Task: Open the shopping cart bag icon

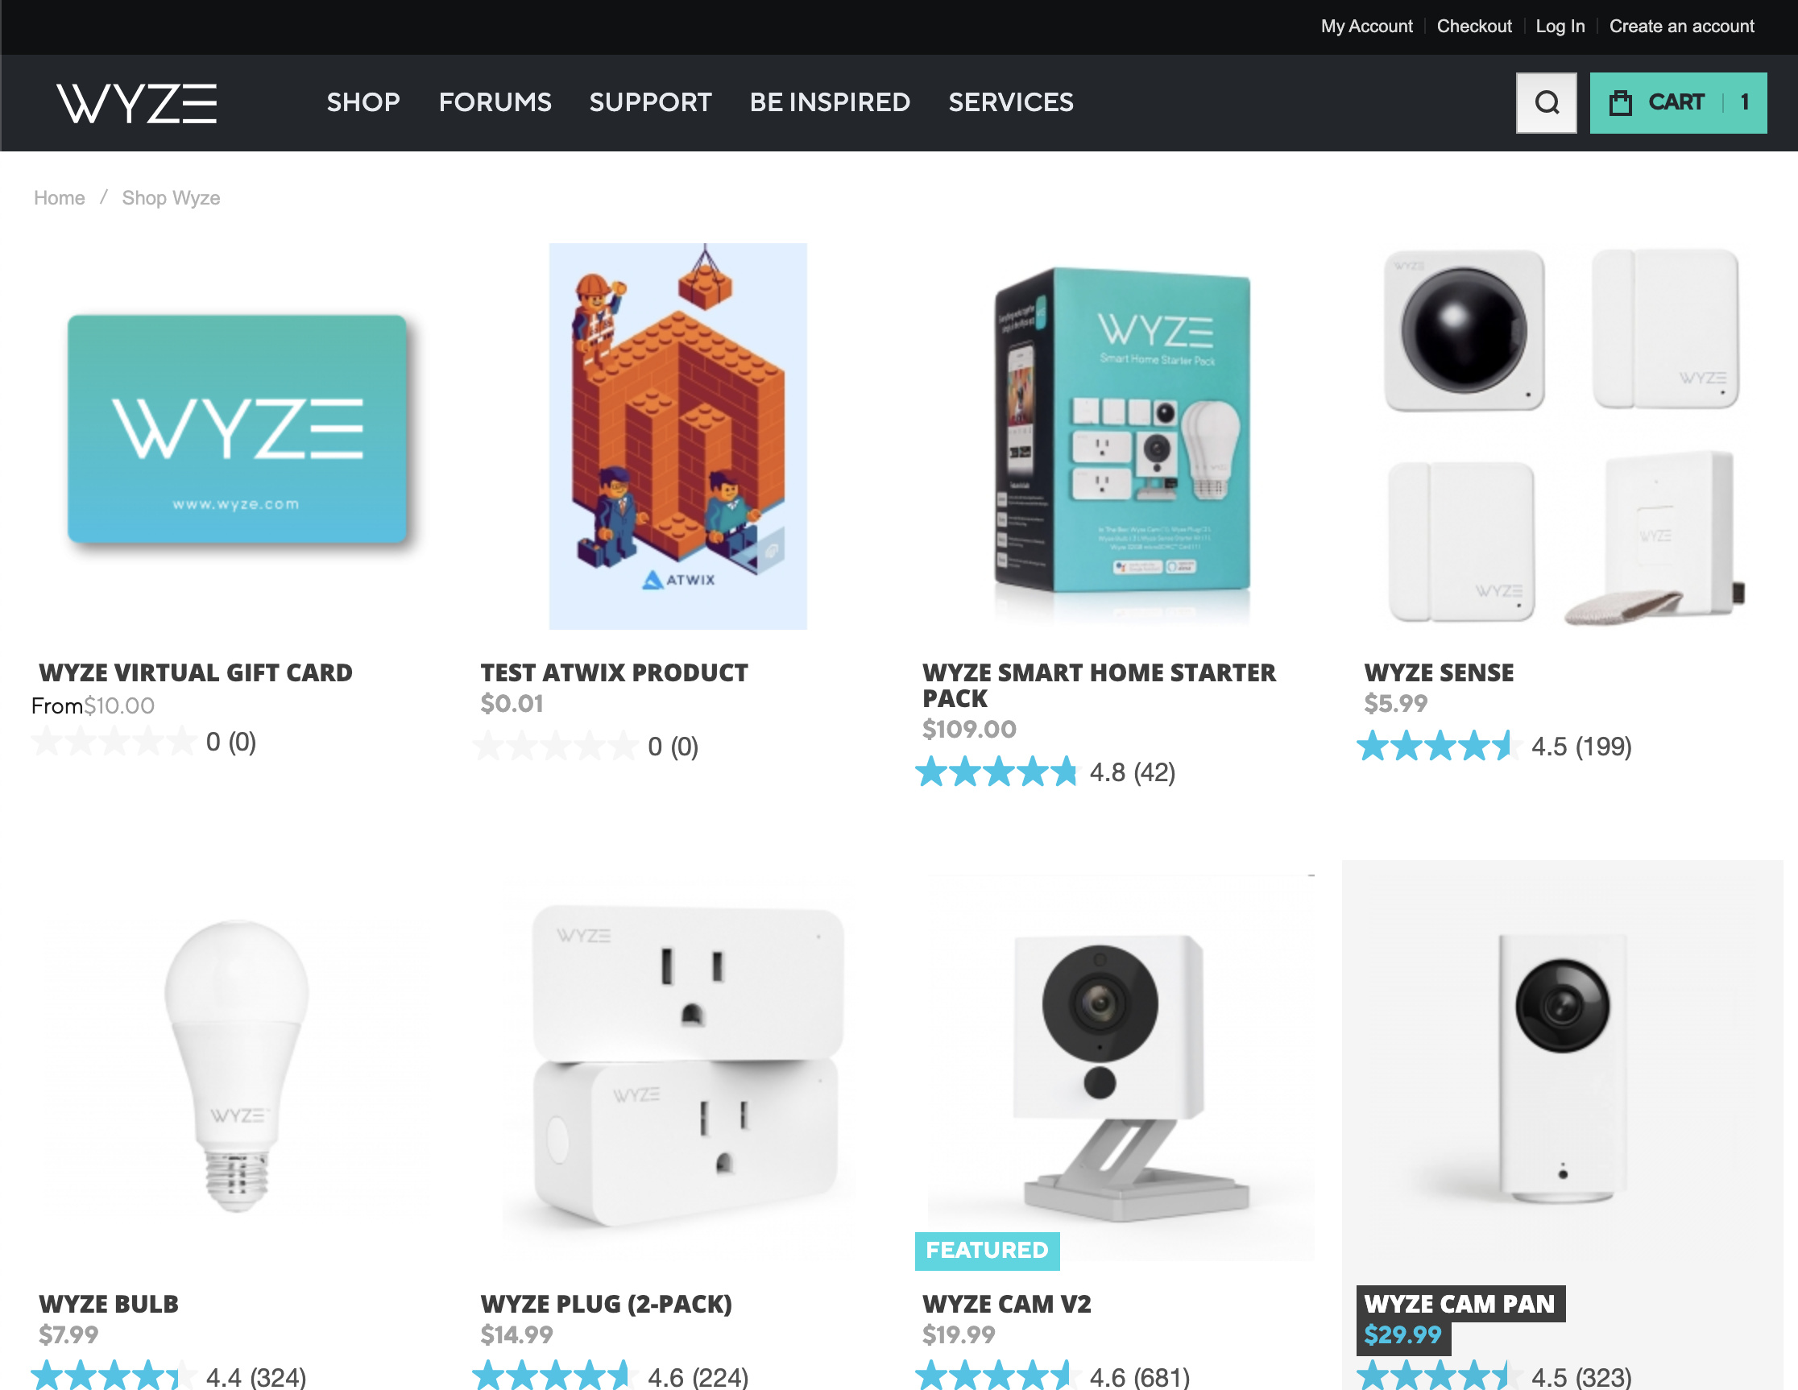Action: 1620,103
